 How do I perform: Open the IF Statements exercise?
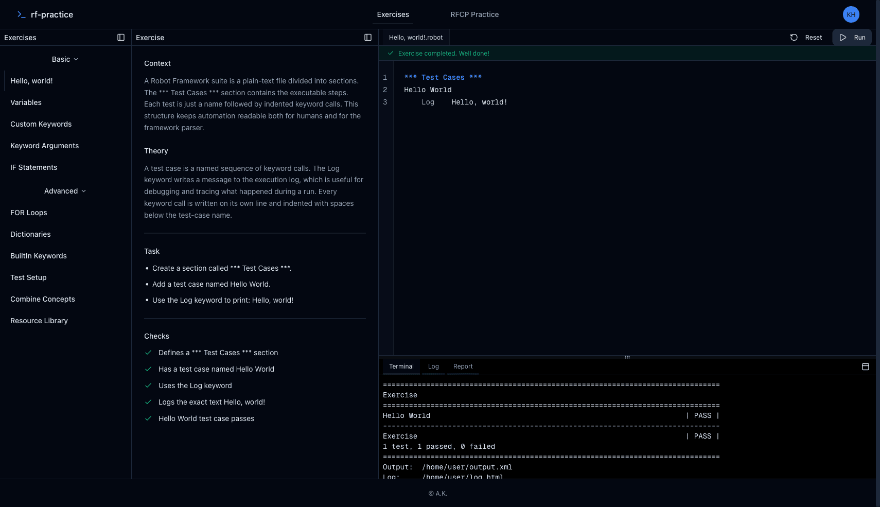tap(66, 167)
